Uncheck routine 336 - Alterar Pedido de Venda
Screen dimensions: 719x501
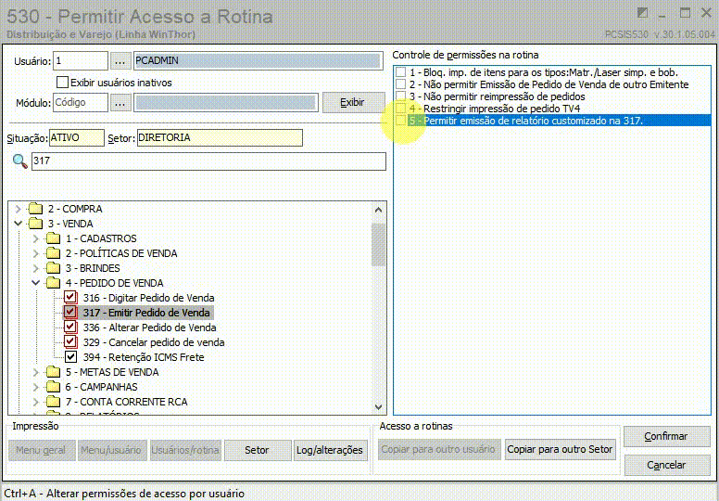[70, 328]
